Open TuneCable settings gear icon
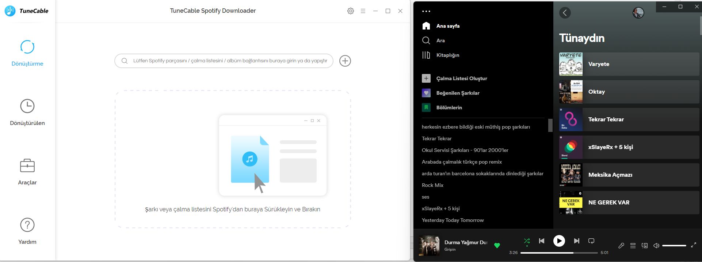702x262 pixels. click(351, 11)
